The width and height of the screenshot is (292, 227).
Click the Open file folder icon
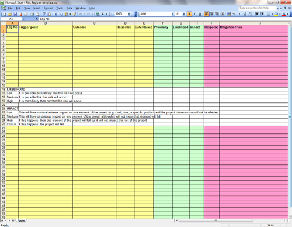[10, 14]
